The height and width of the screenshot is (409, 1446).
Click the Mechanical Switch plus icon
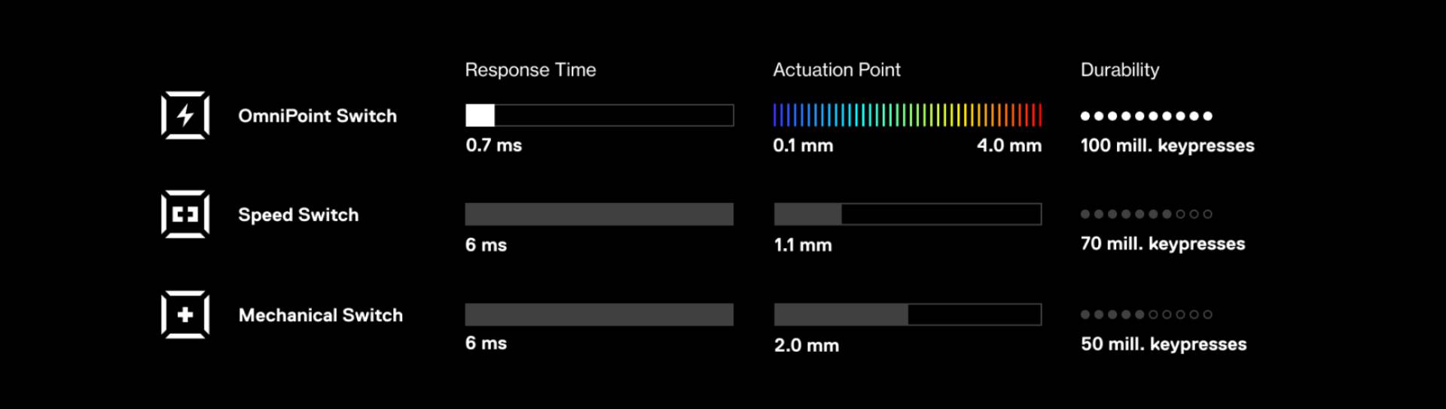(185, 314)
